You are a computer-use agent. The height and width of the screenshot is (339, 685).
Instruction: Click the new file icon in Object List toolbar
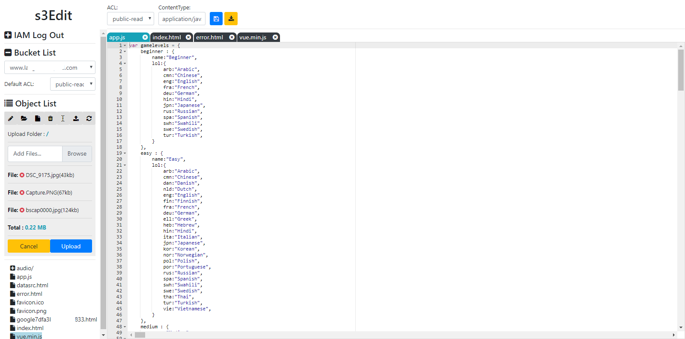coord(37,118)
